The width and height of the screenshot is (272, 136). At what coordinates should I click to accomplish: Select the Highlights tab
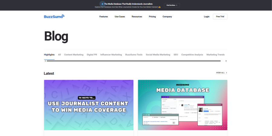(49, 55)
